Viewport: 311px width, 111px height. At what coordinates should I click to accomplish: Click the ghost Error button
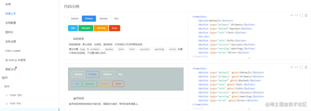click(118, 84)
